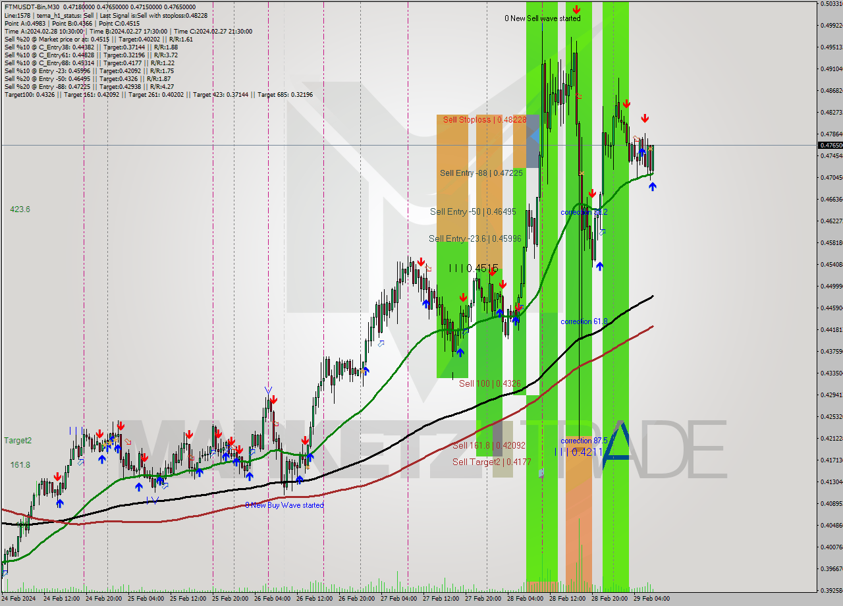Click the '26 Feb 12:00' time label
Viewport: 843px width, 606px height.
[314, 599]
